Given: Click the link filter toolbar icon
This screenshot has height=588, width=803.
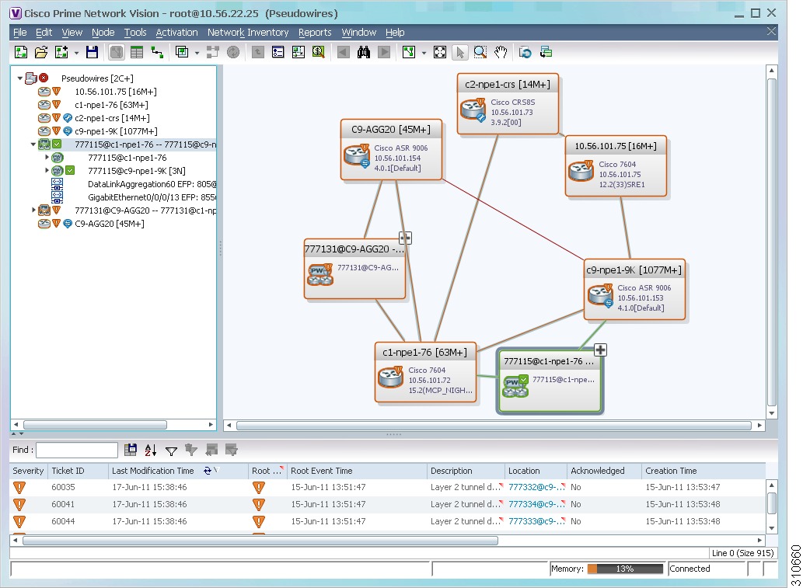Looking at the screenshot, I should click(212, 52).
